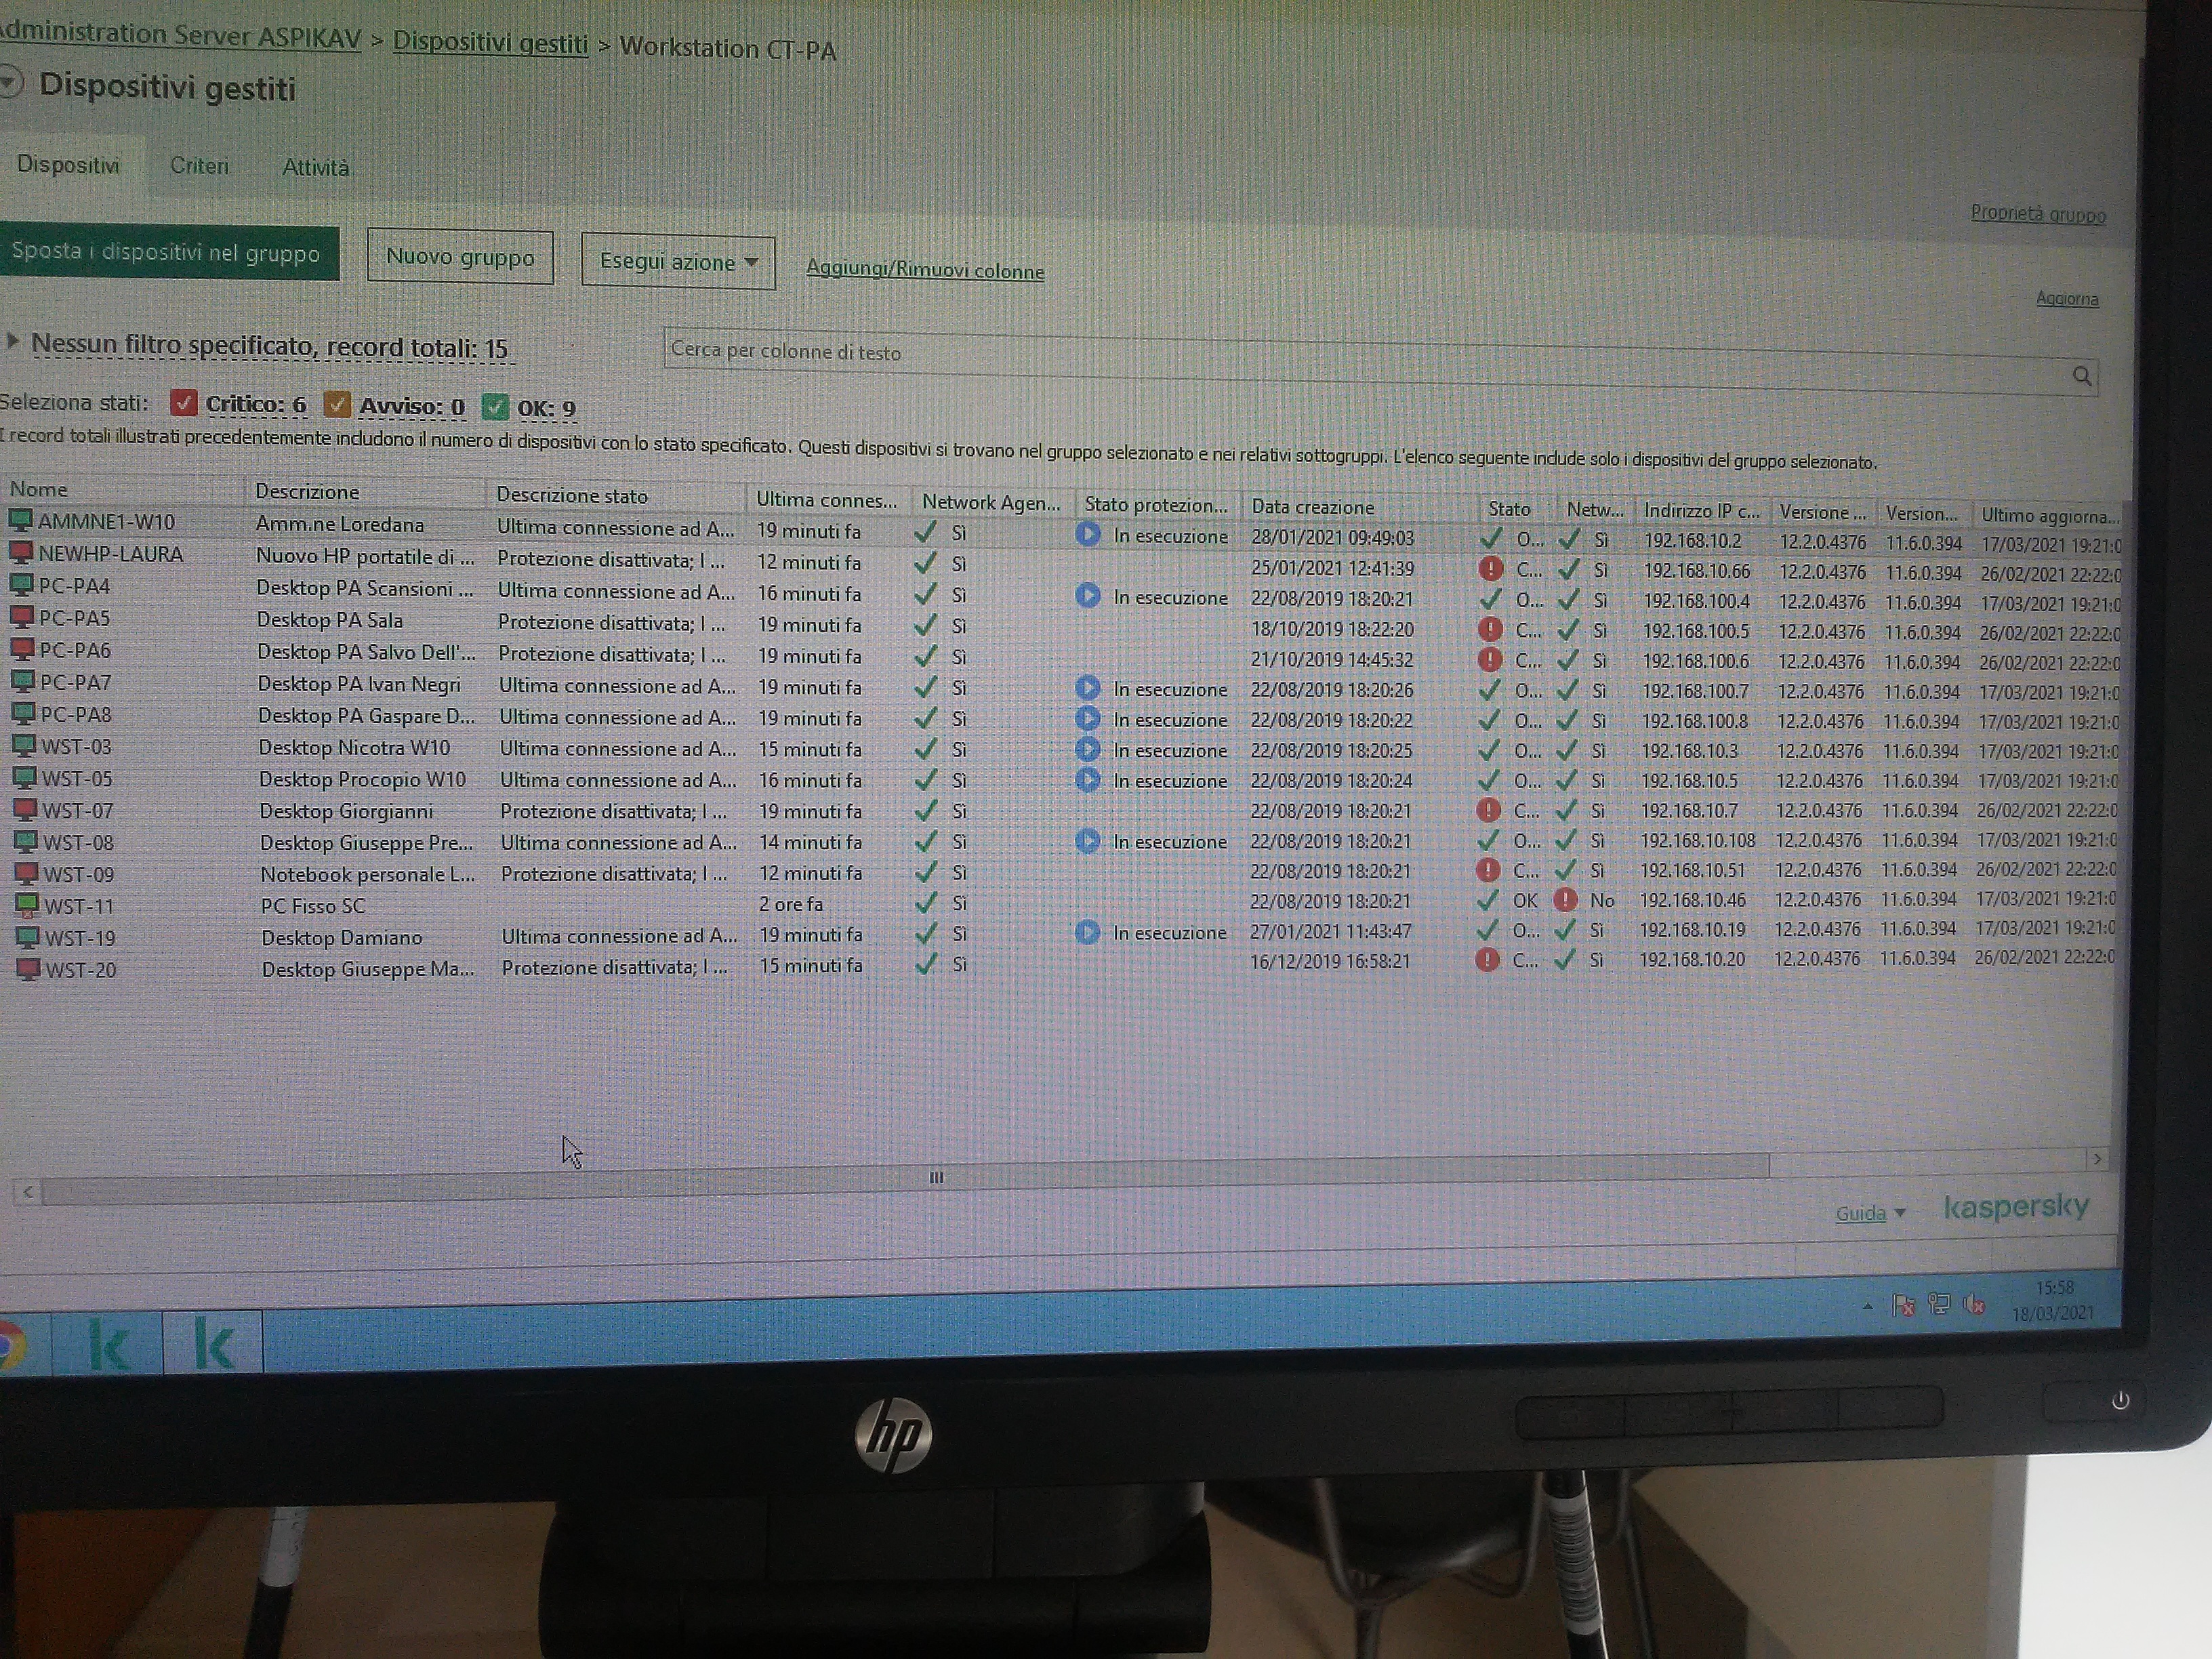Open the Esegui azione dropdown

tap(678, 262)
